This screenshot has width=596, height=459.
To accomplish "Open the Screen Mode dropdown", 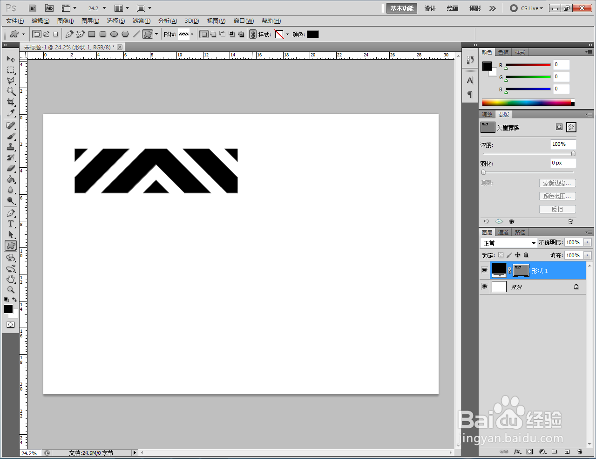I will click(144, 8).
